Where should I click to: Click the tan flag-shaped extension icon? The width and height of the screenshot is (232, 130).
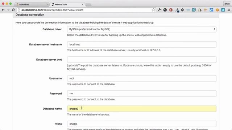pos(206,10)
